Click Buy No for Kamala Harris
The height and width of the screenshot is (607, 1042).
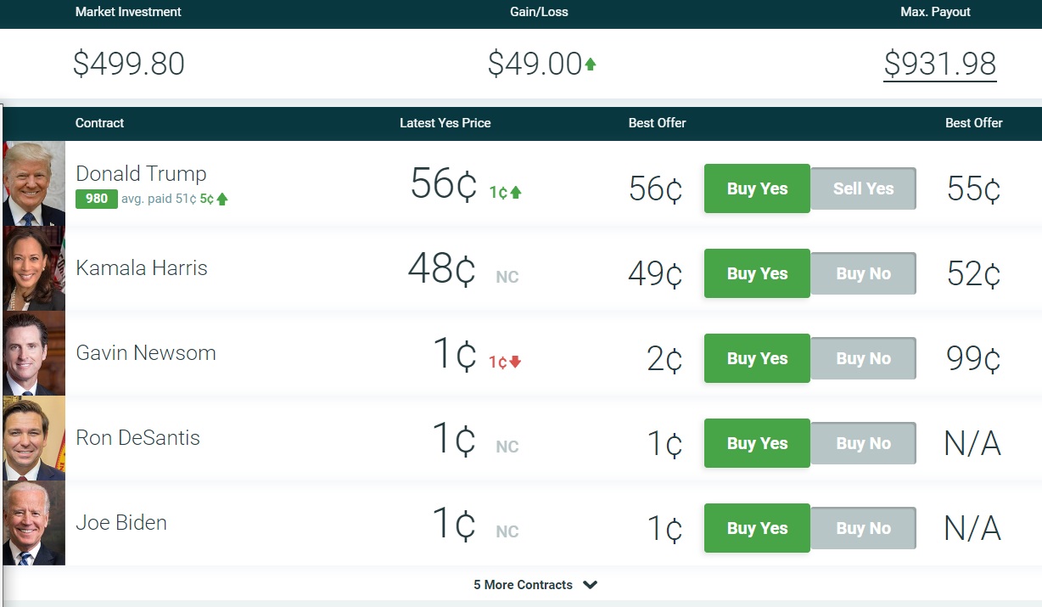point(863,273)
